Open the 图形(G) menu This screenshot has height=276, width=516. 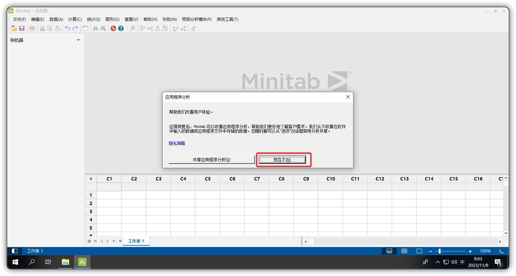coord(112,19)
